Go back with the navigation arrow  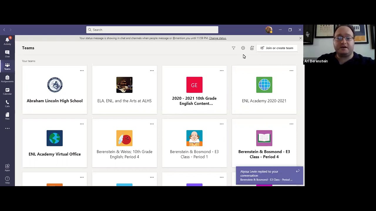click(4, 30)
